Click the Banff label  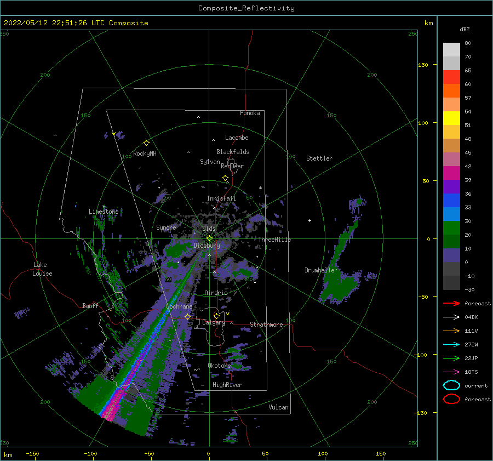click(x=90, y=305)
